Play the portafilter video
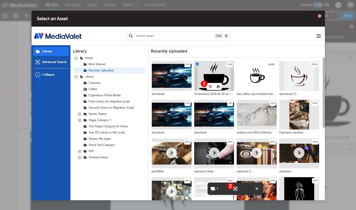Viewport: 356px width, 210px height. (172, 153)
